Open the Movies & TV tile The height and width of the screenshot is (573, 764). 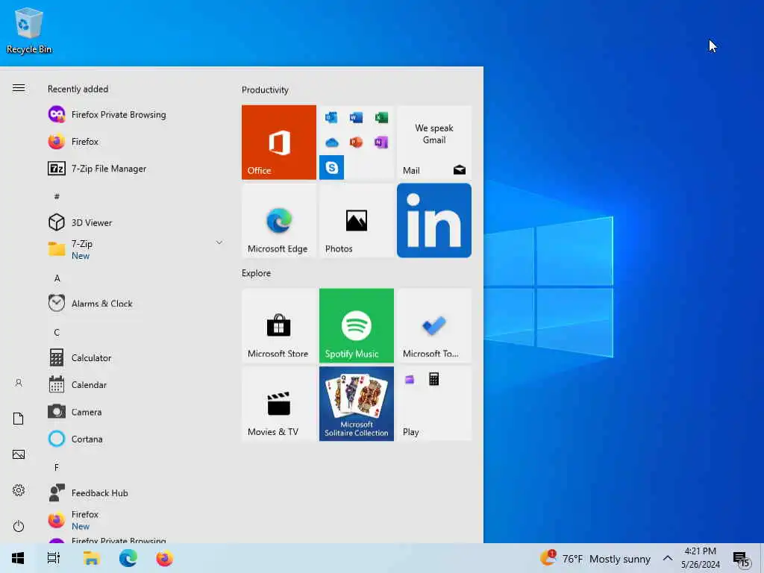tap(279, 404)
